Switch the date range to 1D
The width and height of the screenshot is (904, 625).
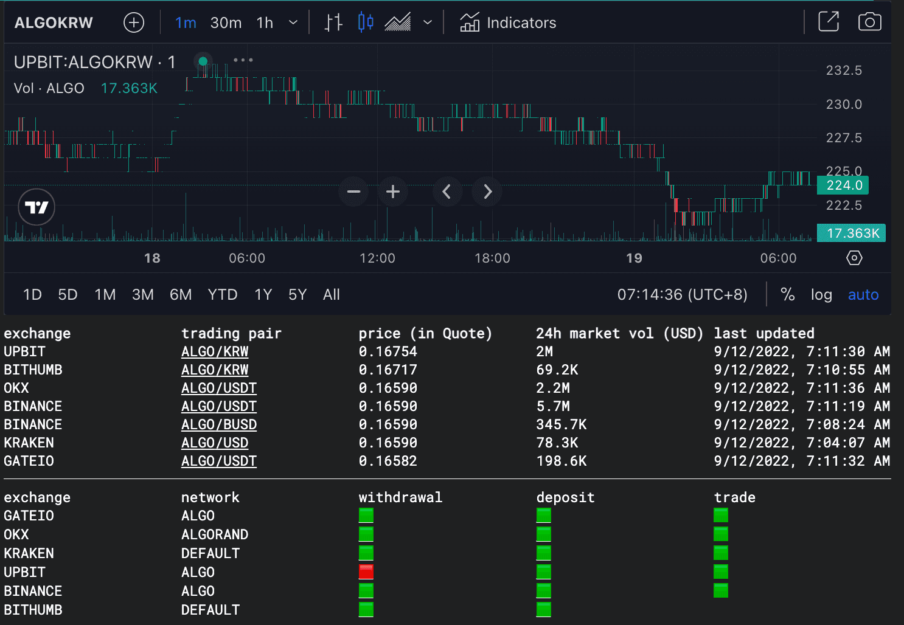[x=32, y=295]
